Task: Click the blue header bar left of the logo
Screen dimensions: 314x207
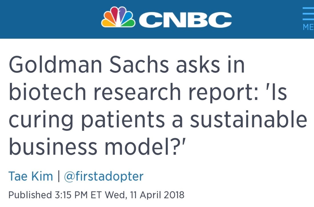Action: (49, 19)
